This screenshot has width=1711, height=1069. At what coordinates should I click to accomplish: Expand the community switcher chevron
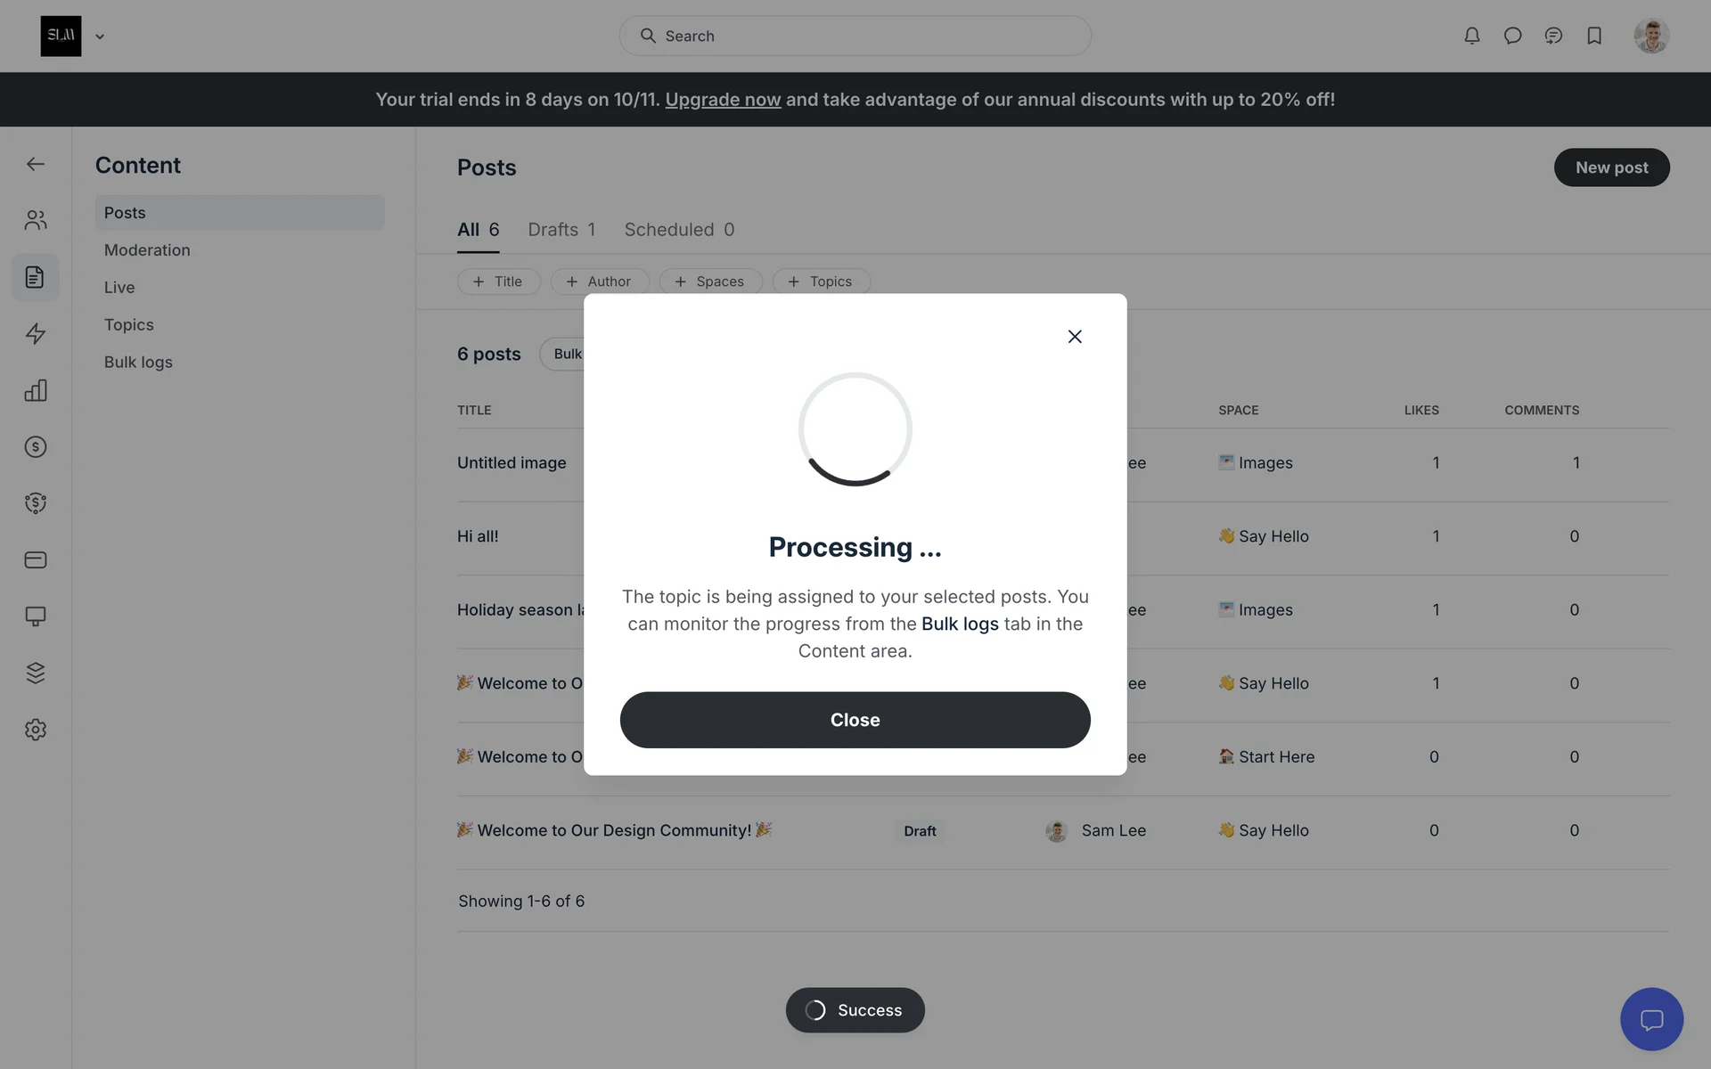pyautogui.click(x=100, y=37)
